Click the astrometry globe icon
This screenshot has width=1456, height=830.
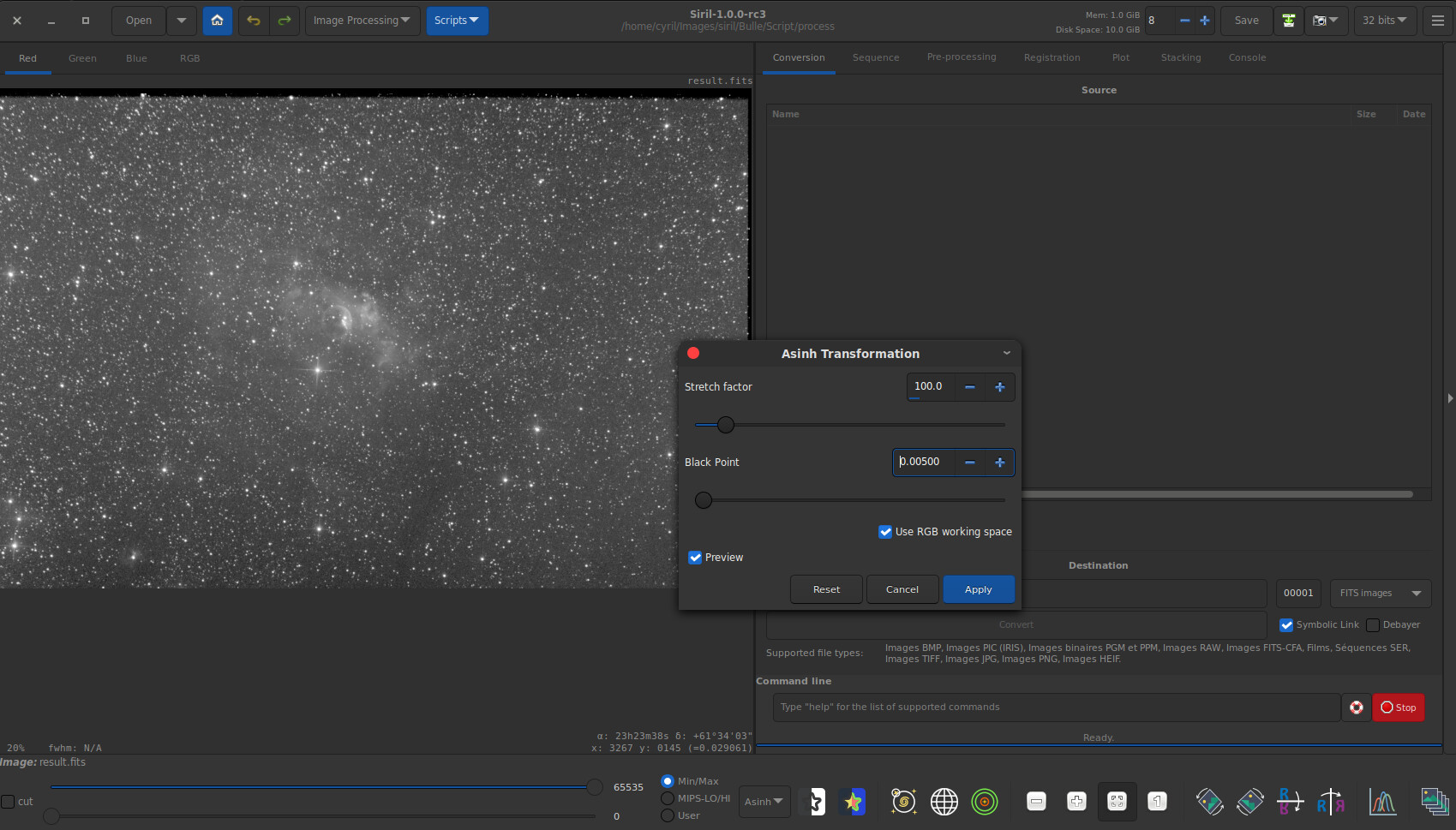tap(944, 802)
